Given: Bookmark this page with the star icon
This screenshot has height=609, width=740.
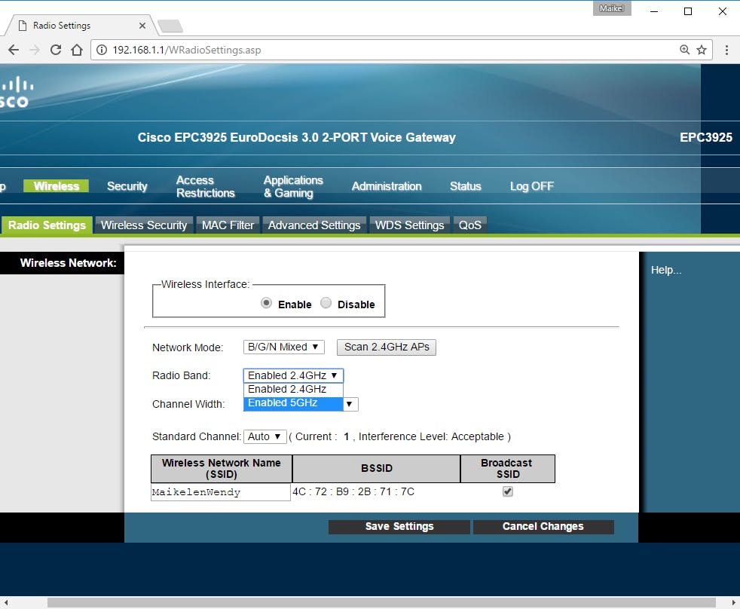Looking at the screenshot, I should (702, 50).
